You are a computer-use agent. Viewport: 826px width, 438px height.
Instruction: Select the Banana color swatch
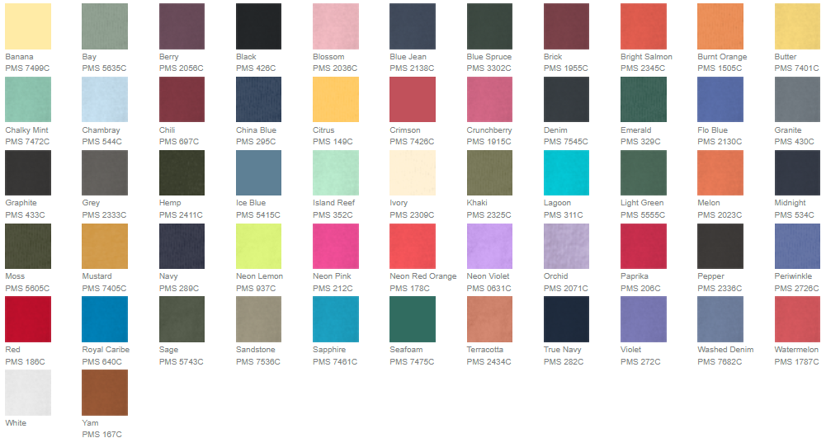[28, 26]
